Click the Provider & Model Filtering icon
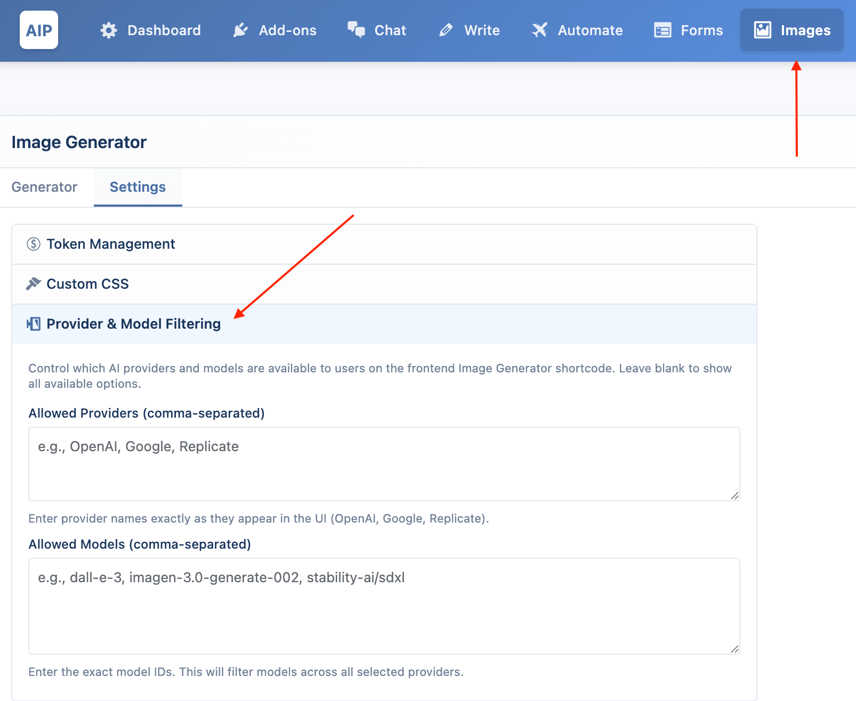The height and width of the screenshot is (701, 856). [34, 324]
